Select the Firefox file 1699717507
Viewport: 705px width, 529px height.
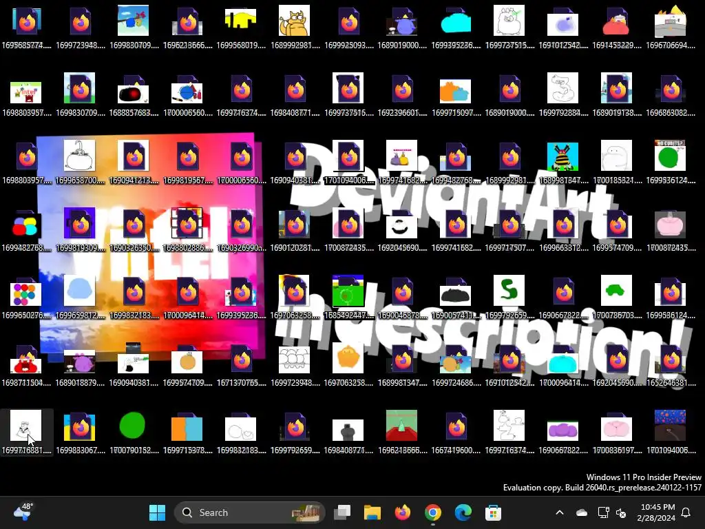pos(509,229)
